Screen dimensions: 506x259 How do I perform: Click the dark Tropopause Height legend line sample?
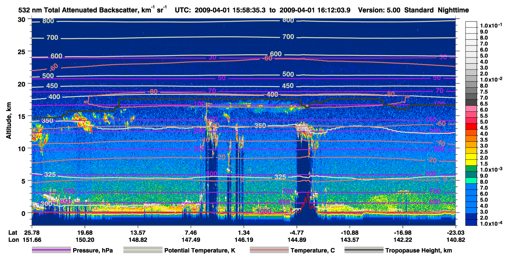[364, 250]
